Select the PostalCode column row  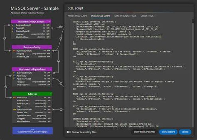coord(32,113)
